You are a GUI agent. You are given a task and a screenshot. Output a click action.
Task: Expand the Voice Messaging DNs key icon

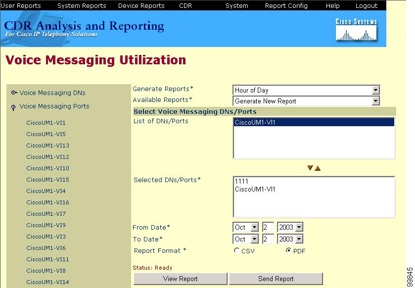[14, 93]
